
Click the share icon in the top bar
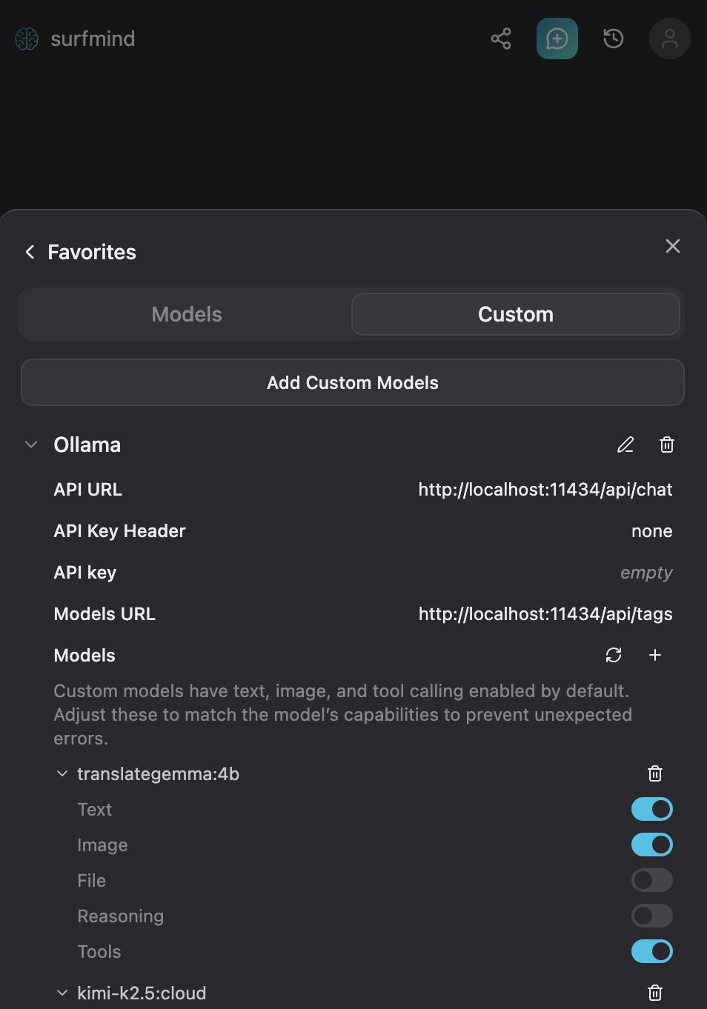pos(500,39)
